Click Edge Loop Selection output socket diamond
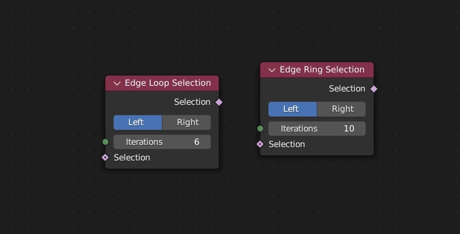The width and height of the screenshot is (460, 234). click(x=219, y=102)
